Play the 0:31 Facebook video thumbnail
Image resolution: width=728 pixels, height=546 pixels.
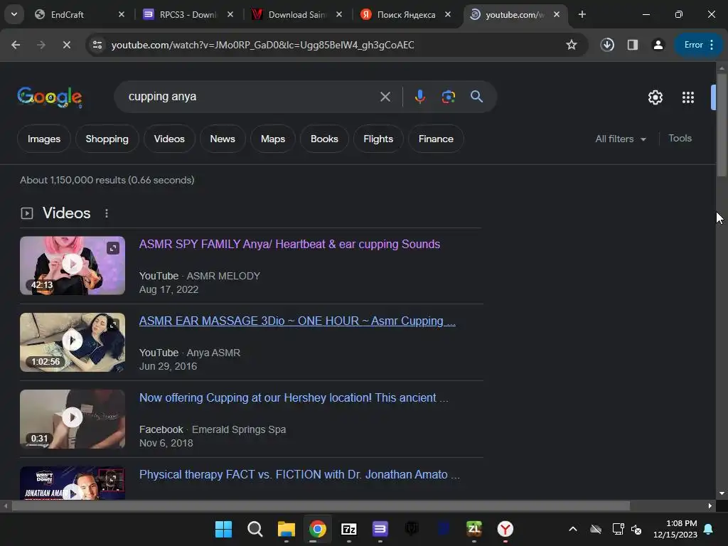tap(73, 419)
